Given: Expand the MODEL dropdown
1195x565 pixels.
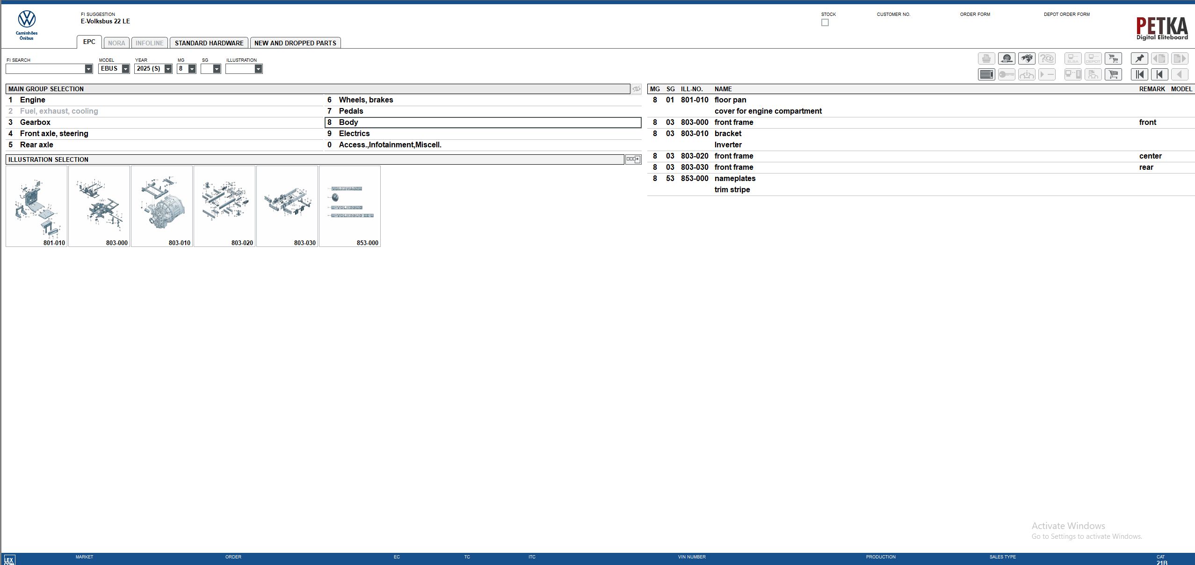Looking at the screenshot, I should [x=125, y=69].
